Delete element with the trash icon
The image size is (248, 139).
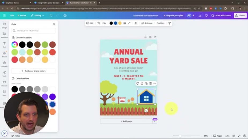click(150, 83)
